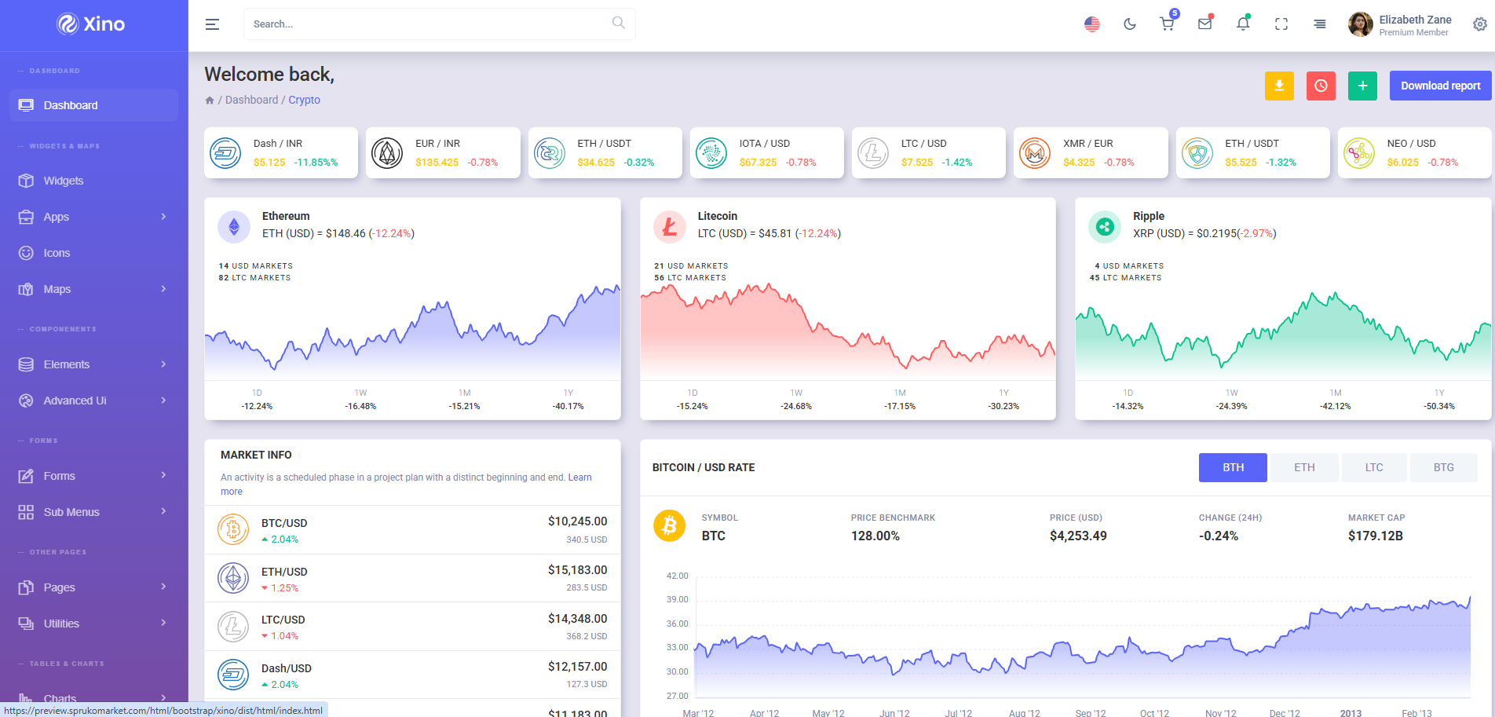Toggle fullscreen mode icon

[1281, 24]
